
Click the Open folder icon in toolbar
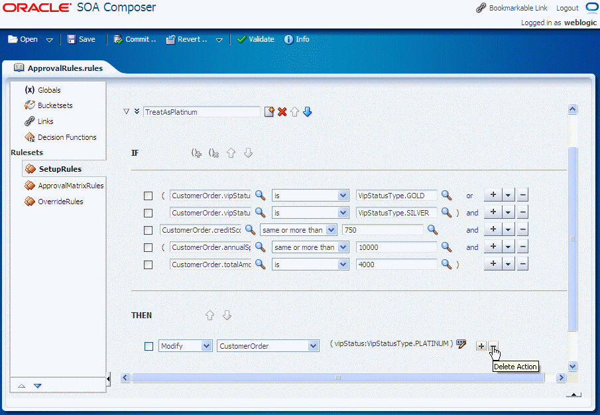click(x=13, y=39)
